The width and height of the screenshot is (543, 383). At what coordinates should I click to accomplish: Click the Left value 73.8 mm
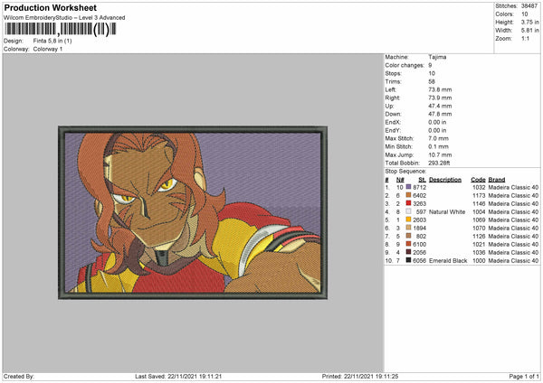click(x=440, y=89)
